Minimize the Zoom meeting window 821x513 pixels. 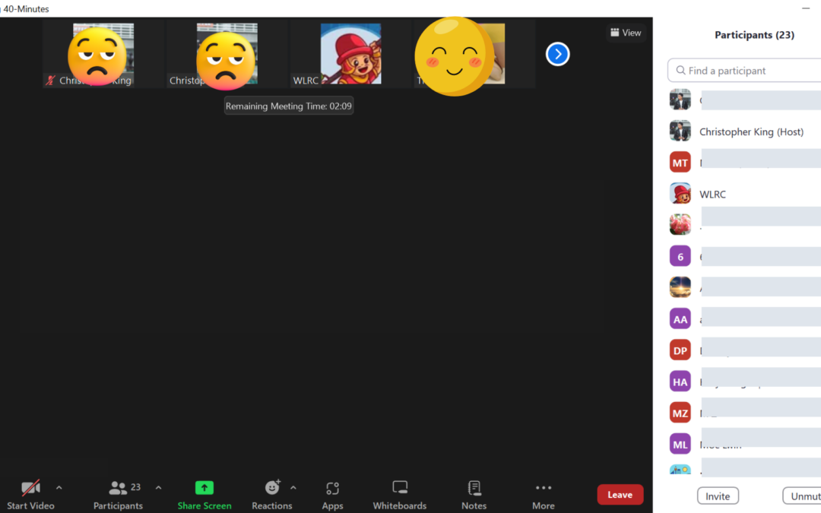point(805,8)
